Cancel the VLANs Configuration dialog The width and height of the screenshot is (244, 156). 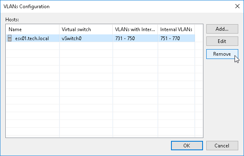[x=222, y=146]
